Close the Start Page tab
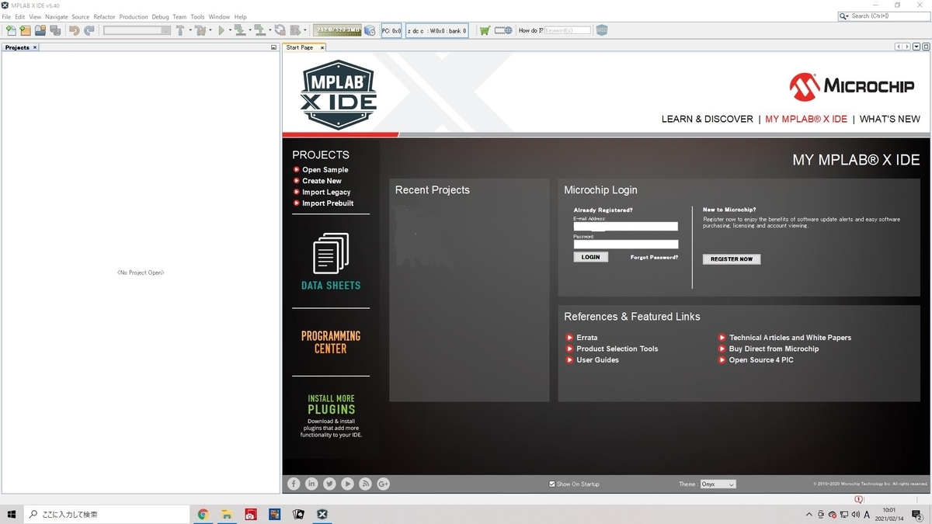Screen dimensions: 932x524 click(x=322, y=47)
